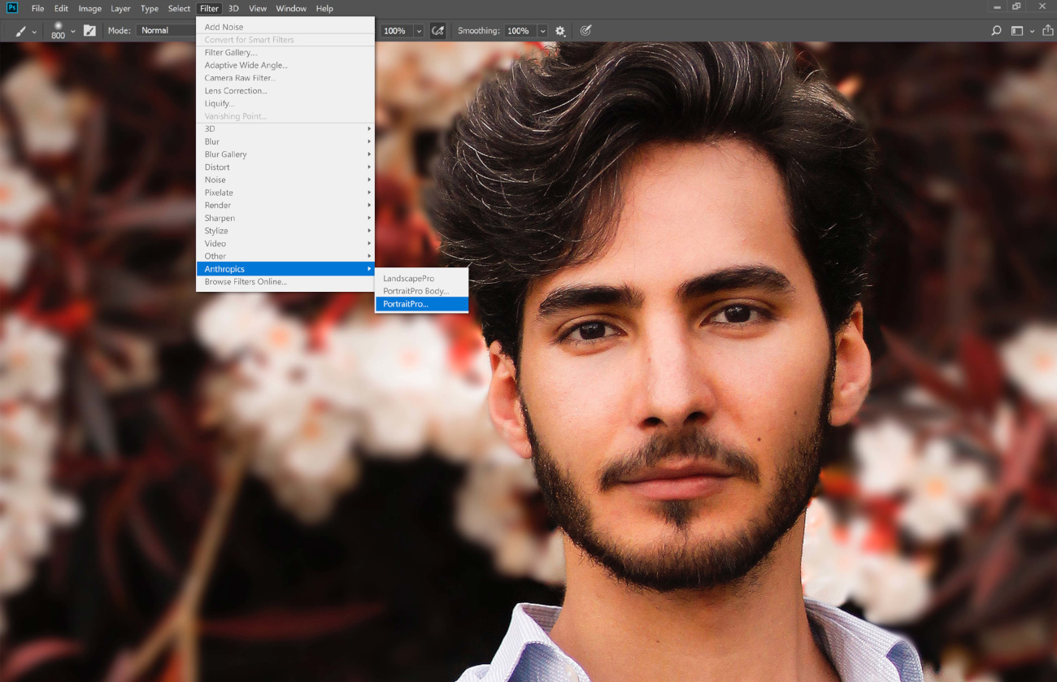Viewport: 1057px width, 682px height.
Task: Click the Anthropics submenu entry
Action: pos(285,269)
